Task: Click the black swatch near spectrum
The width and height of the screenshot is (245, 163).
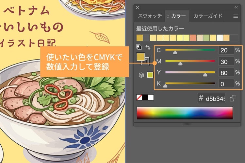Action: [x=145, y=97]
